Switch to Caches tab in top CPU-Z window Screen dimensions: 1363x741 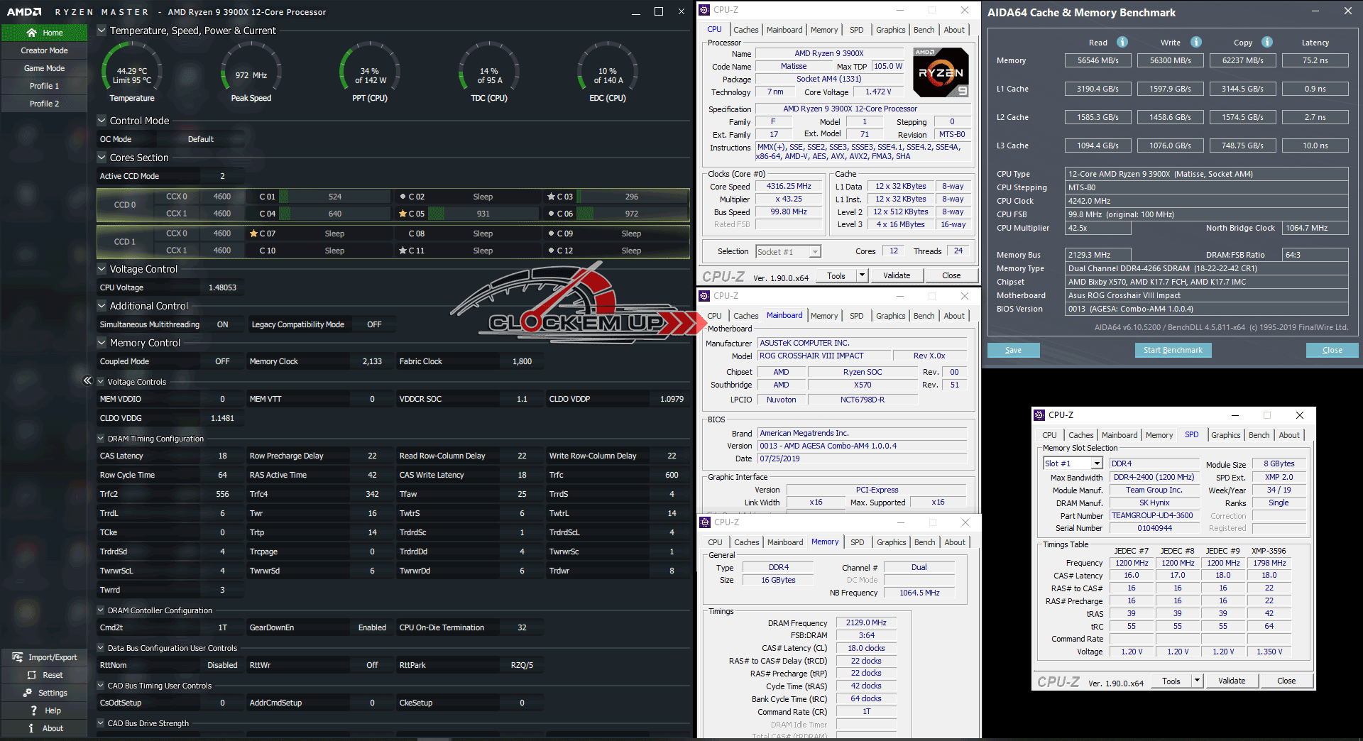point(745,30)
